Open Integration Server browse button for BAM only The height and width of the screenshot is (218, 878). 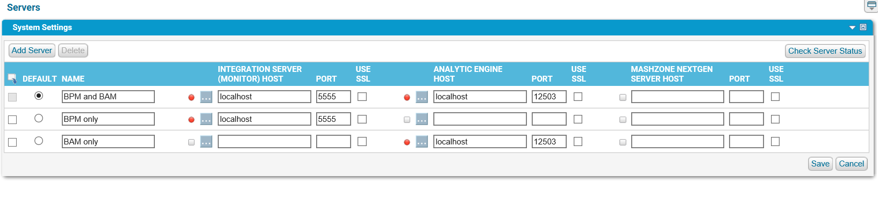(x=206, y=142)
